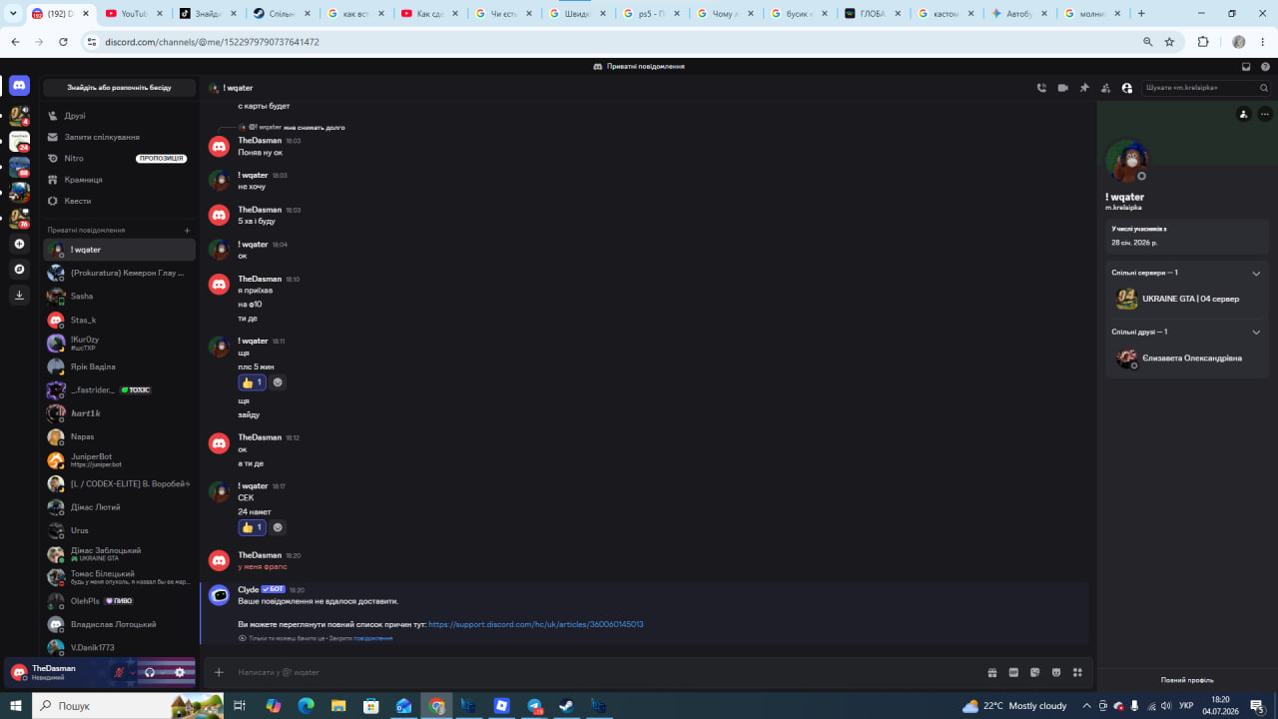The image size is (1278, 719).
Task: Show hidden tray icons chevron
Action: point(1086,705)
